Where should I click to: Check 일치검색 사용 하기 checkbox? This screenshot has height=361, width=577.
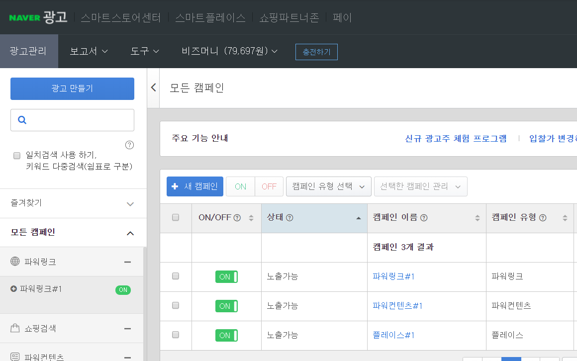point(17,156)
